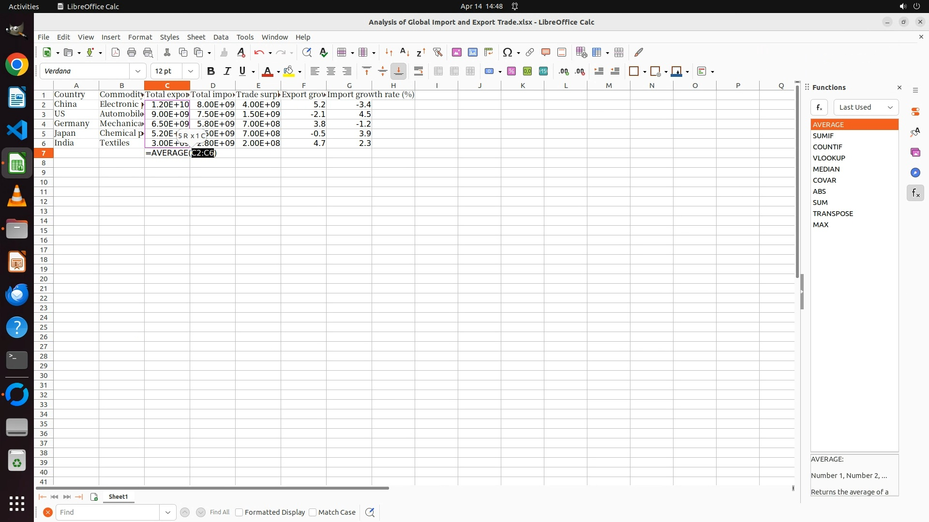
Task: Click the Wrap Text icon
Action: click(419, 71)
